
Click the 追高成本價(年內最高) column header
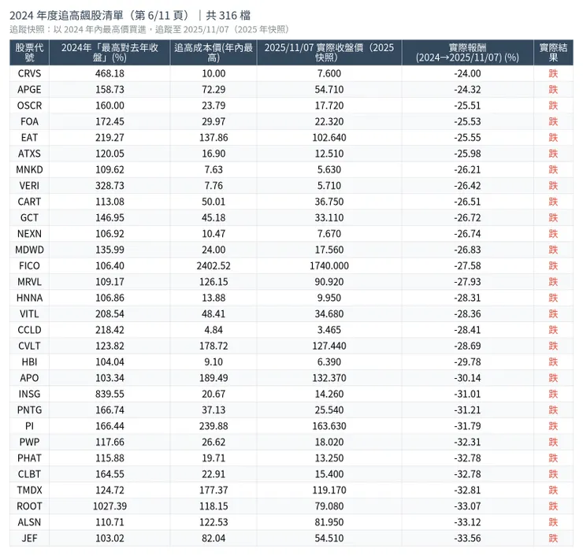point(214,53)
